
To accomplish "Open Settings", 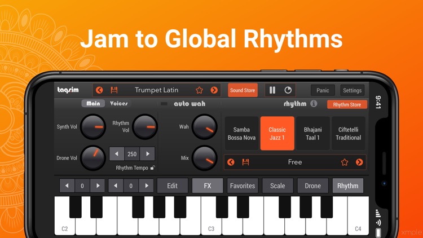I will [352, 90].
